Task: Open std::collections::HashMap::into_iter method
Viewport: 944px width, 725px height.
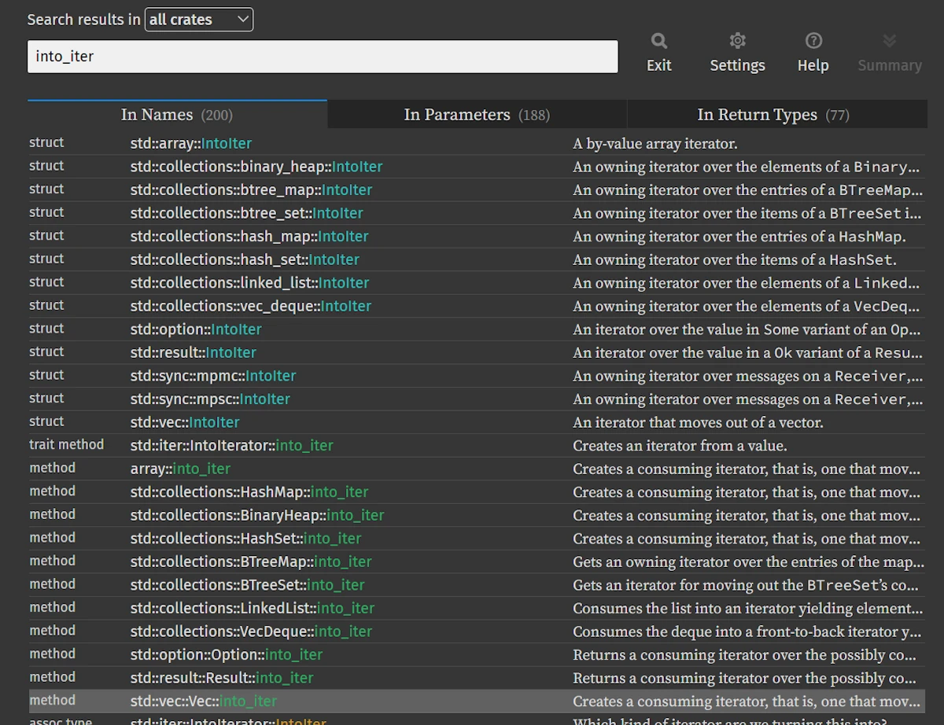Action: [249, 492]
